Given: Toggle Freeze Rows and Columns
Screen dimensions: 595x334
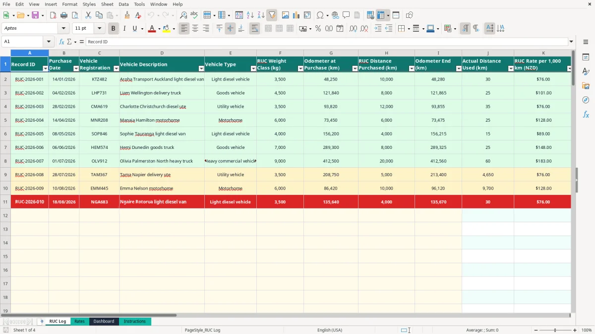Looking at the screenshot, I should (381, 15).
